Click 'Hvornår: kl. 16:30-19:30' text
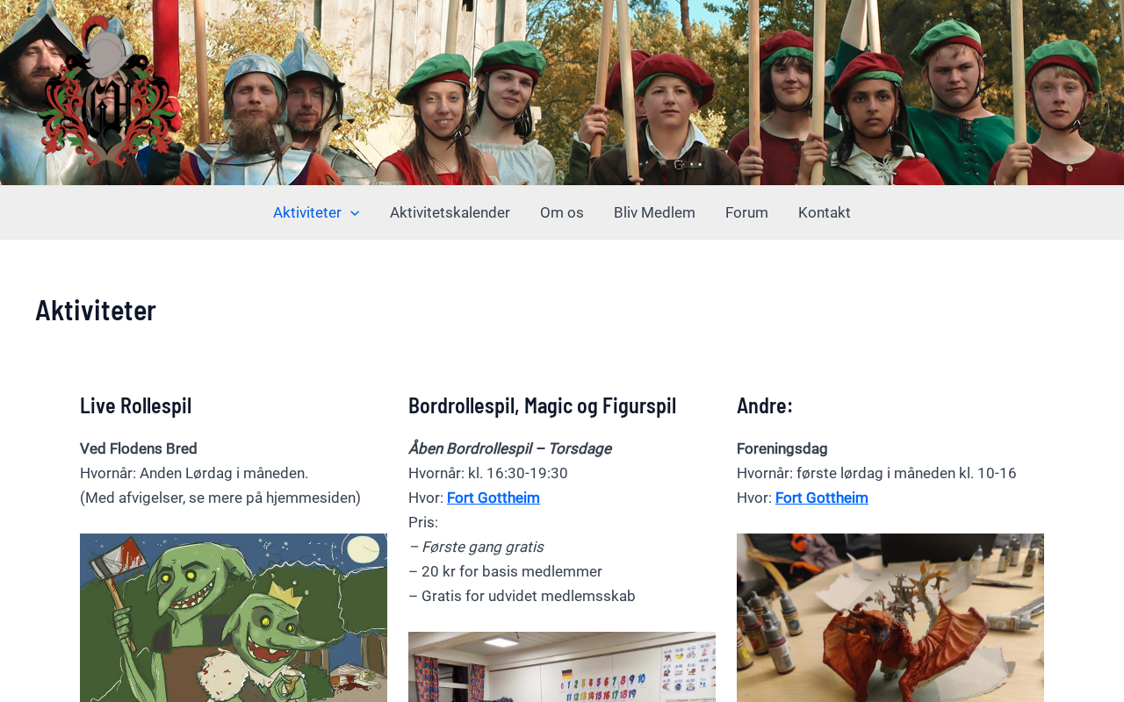 click(x=488, y=473)
